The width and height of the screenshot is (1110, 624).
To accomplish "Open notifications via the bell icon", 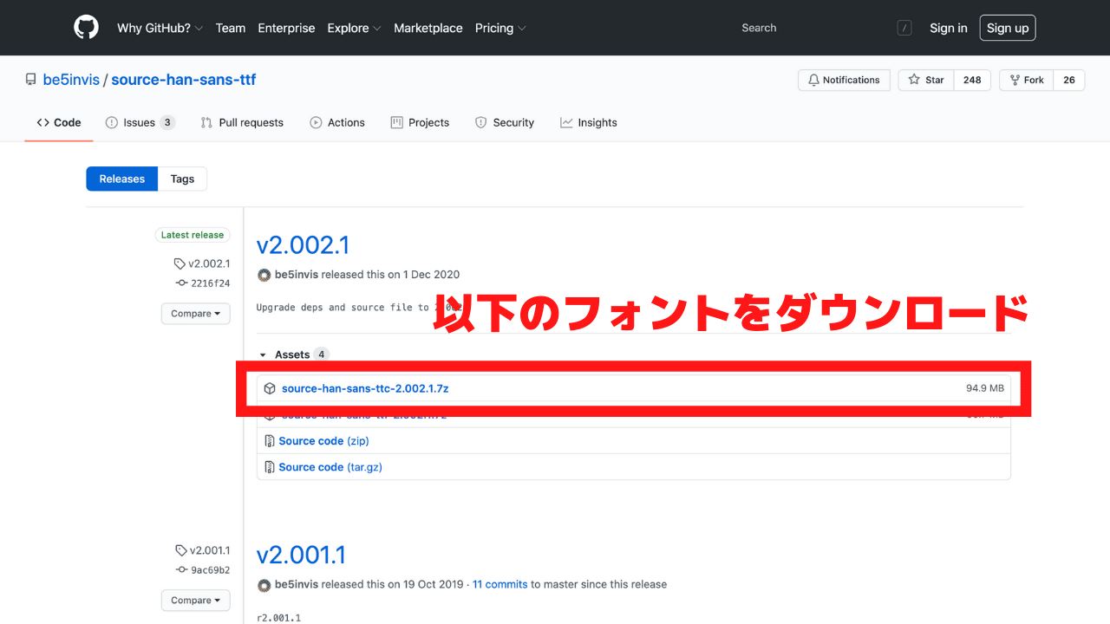I will click(813, 79).
